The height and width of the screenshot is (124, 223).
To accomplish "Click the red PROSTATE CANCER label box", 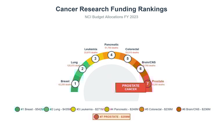I will click(x=131, y=87).
